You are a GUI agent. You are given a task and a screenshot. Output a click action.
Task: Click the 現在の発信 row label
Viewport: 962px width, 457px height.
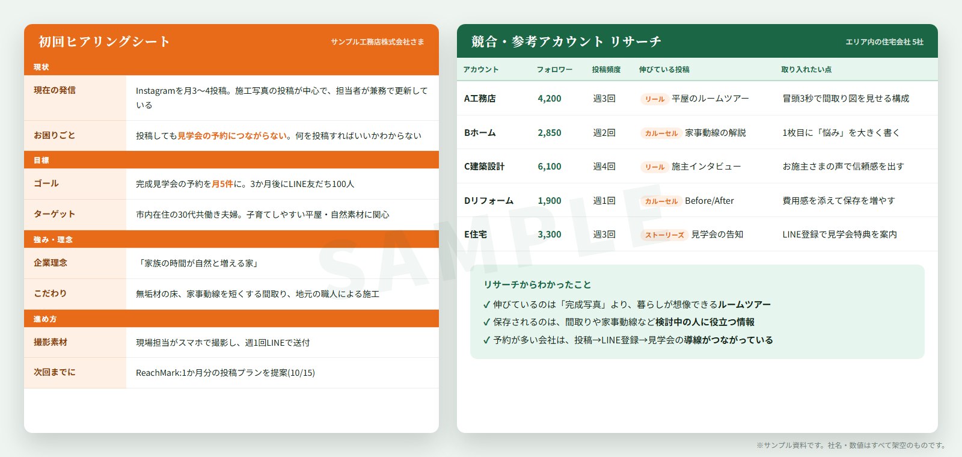click(55, 90)
